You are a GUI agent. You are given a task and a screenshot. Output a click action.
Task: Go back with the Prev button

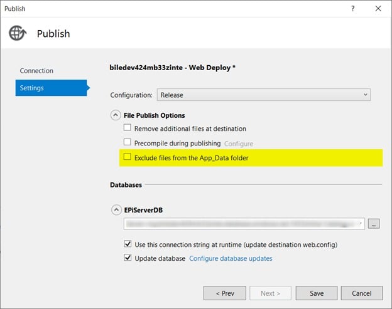point(224,293)
